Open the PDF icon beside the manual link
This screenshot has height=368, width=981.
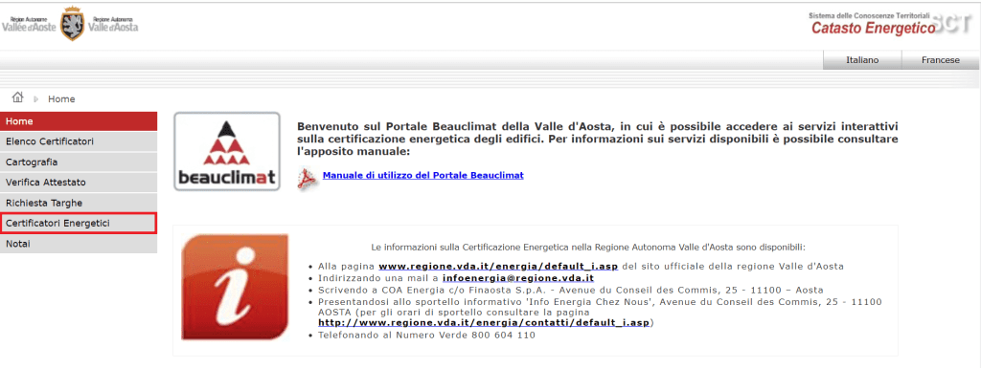(307, 179)
